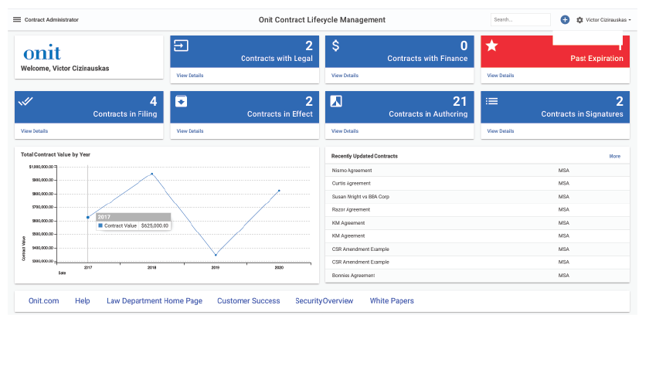The image size is (649, 386).
Task: Click the Contracts in Authoring icon
Action: 336,101
